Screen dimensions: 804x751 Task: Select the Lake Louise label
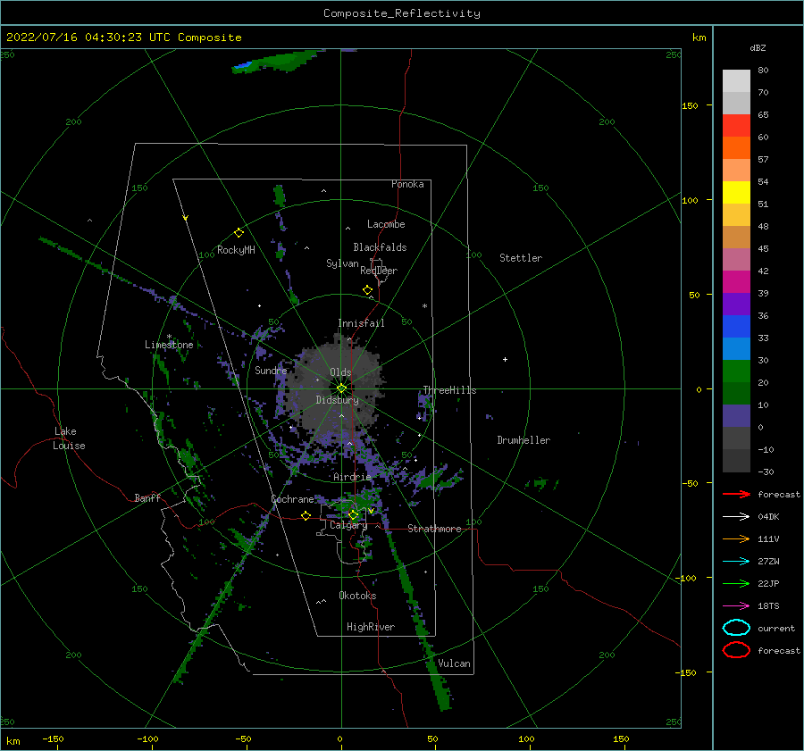[69, 438]
